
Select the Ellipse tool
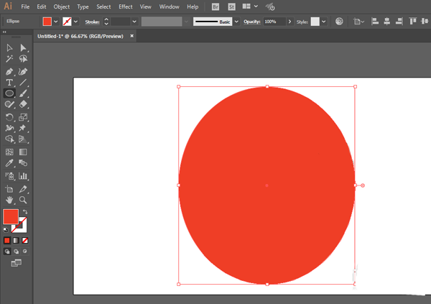[x=9, y=93]
